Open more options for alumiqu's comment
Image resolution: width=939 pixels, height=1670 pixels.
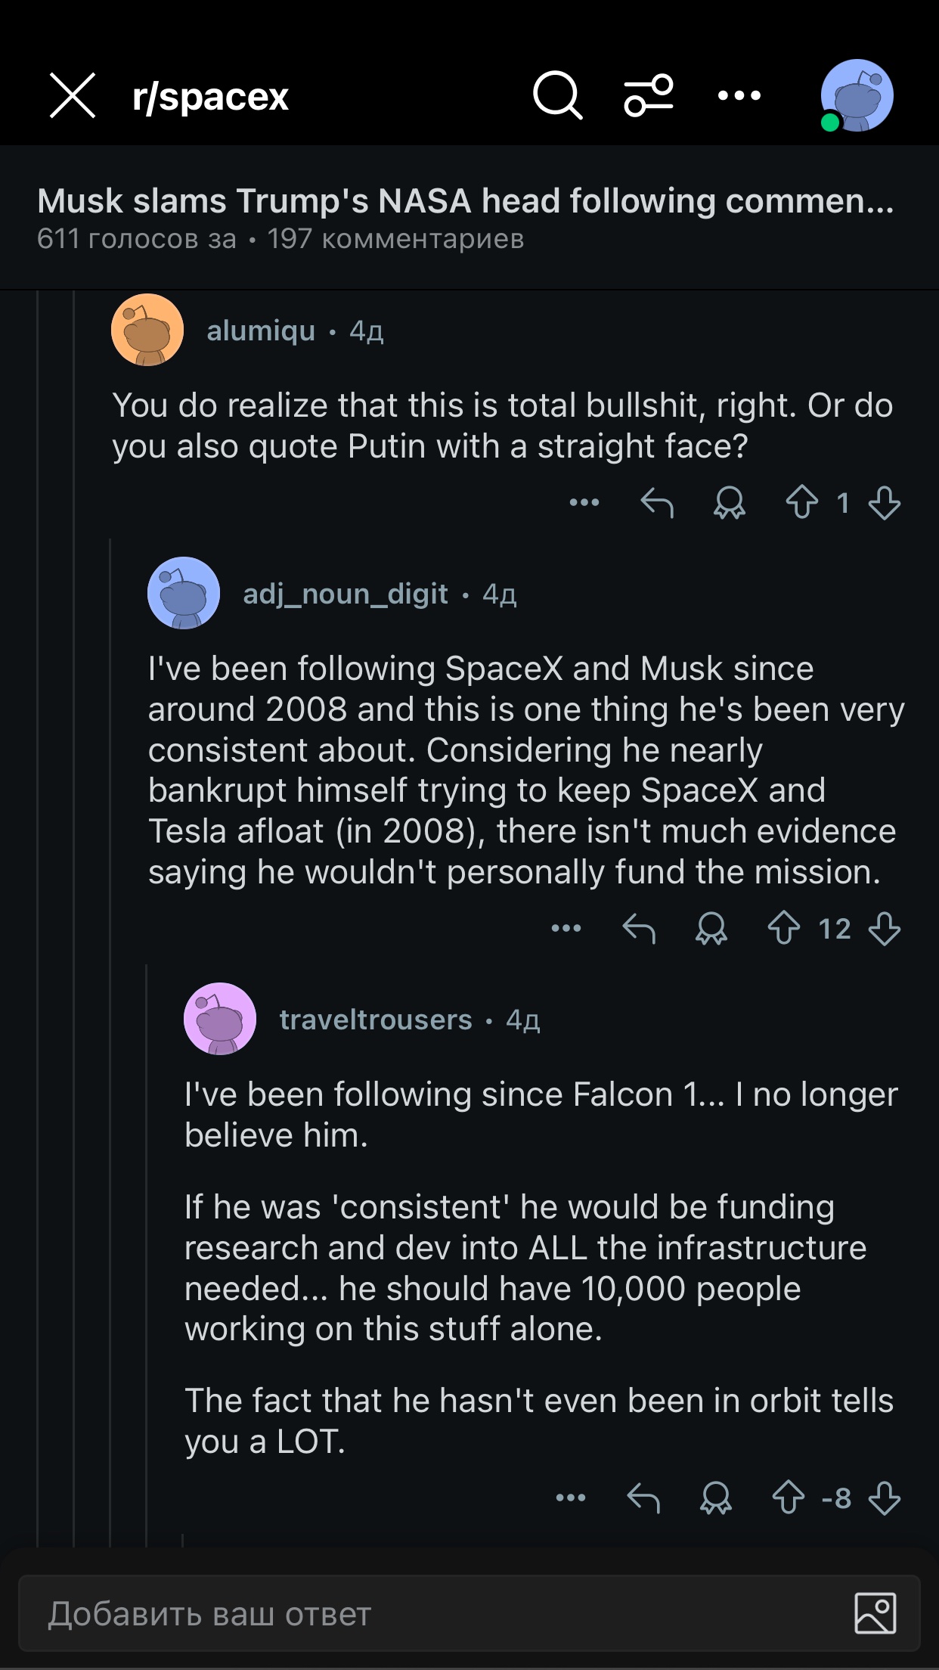pos(584,503)
